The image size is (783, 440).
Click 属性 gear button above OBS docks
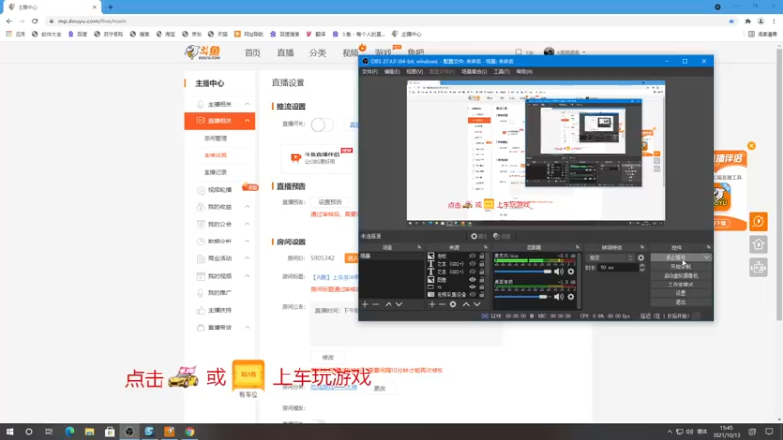pyautogui.click(x=478, y=236)
